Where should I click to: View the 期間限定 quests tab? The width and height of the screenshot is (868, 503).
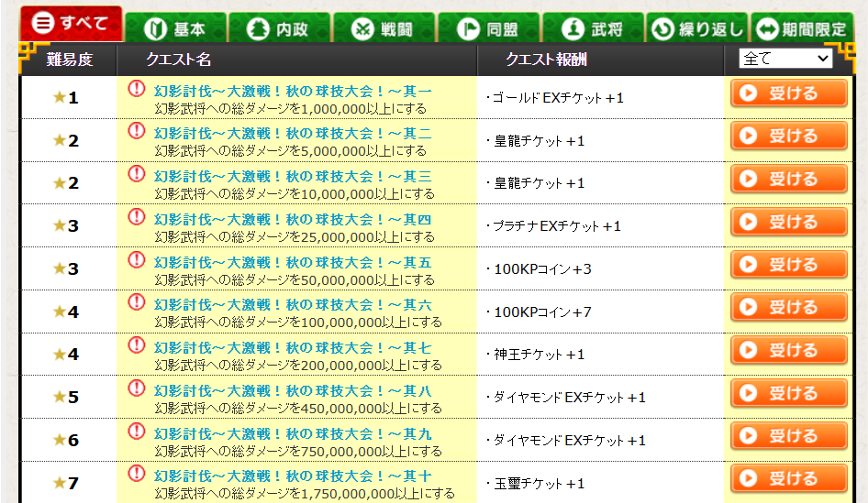click(x=801, y=28)
